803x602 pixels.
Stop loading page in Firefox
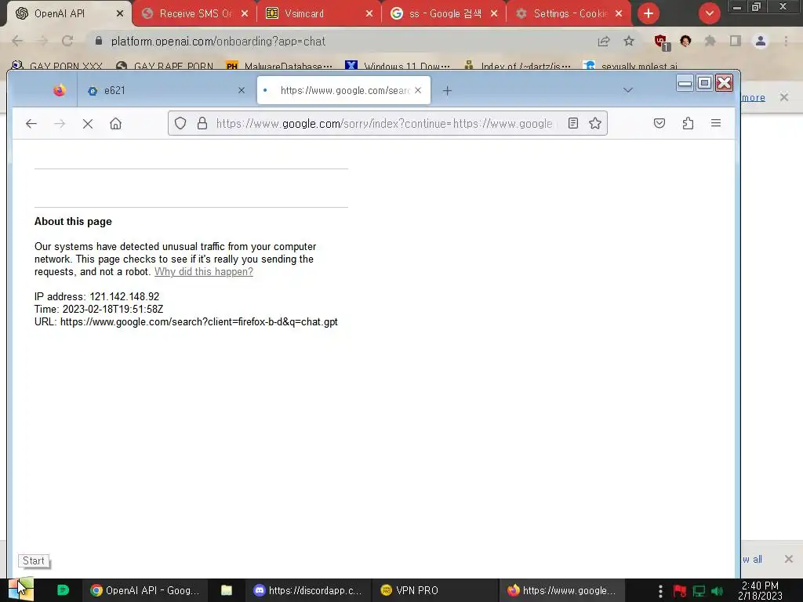(88, 123)
